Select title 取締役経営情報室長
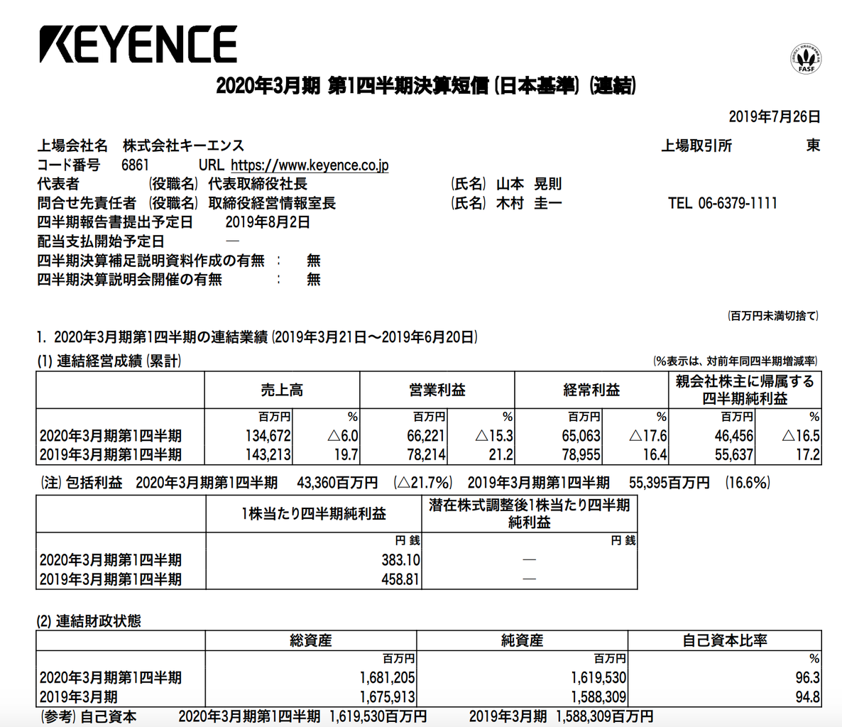Screen dimensions: 842x727 [x=272, y=204]
